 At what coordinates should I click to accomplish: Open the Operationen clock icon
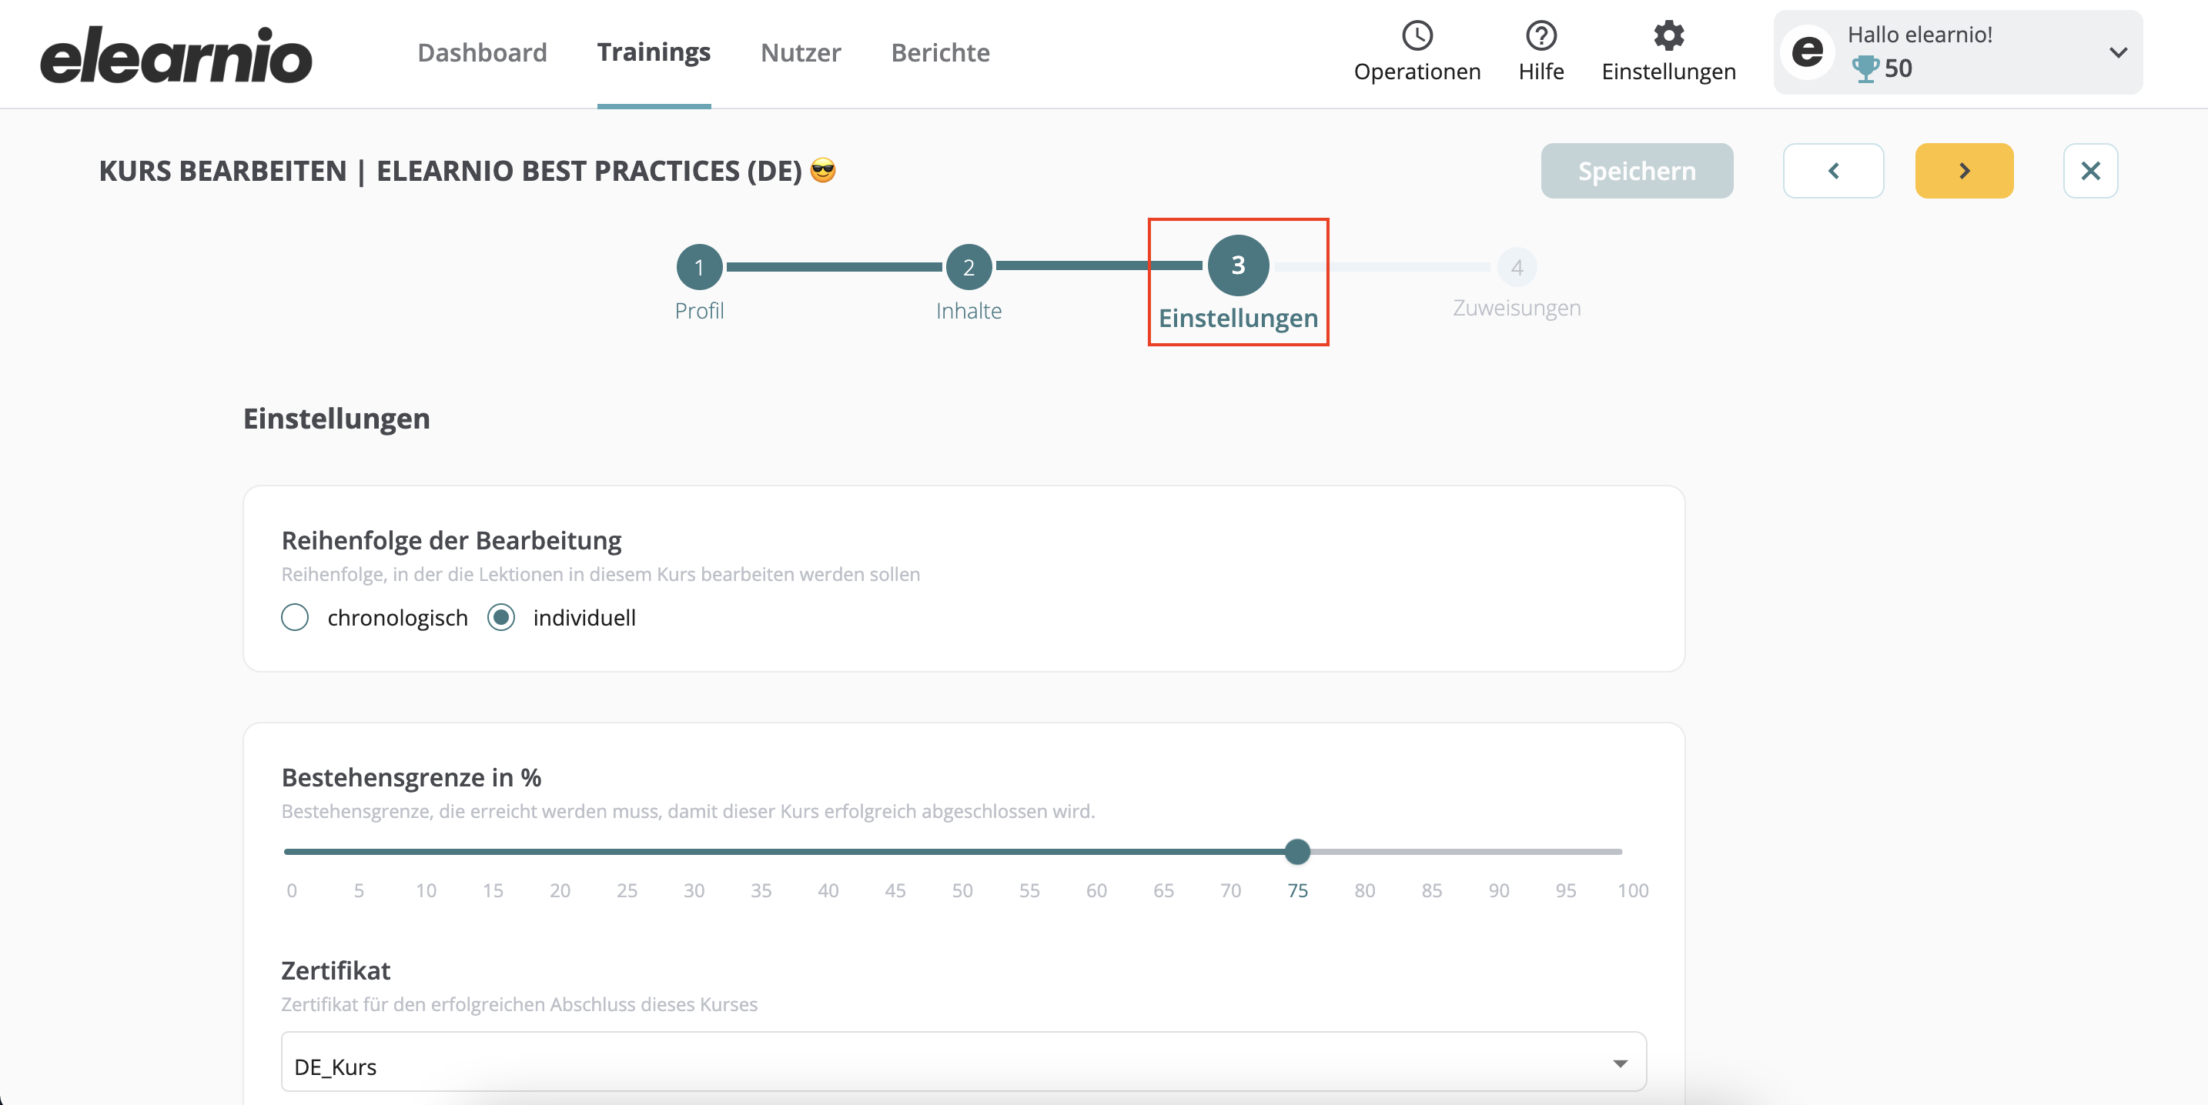[1417, 35]
